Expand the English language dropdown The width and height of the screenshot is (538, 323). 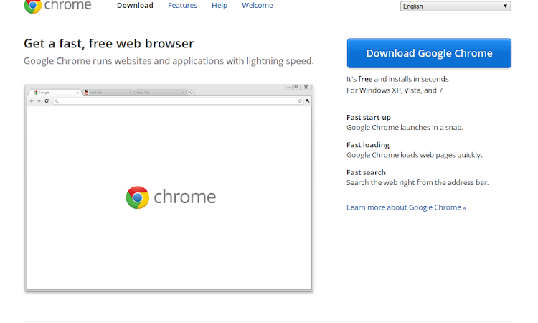click(x=456, y=6)
